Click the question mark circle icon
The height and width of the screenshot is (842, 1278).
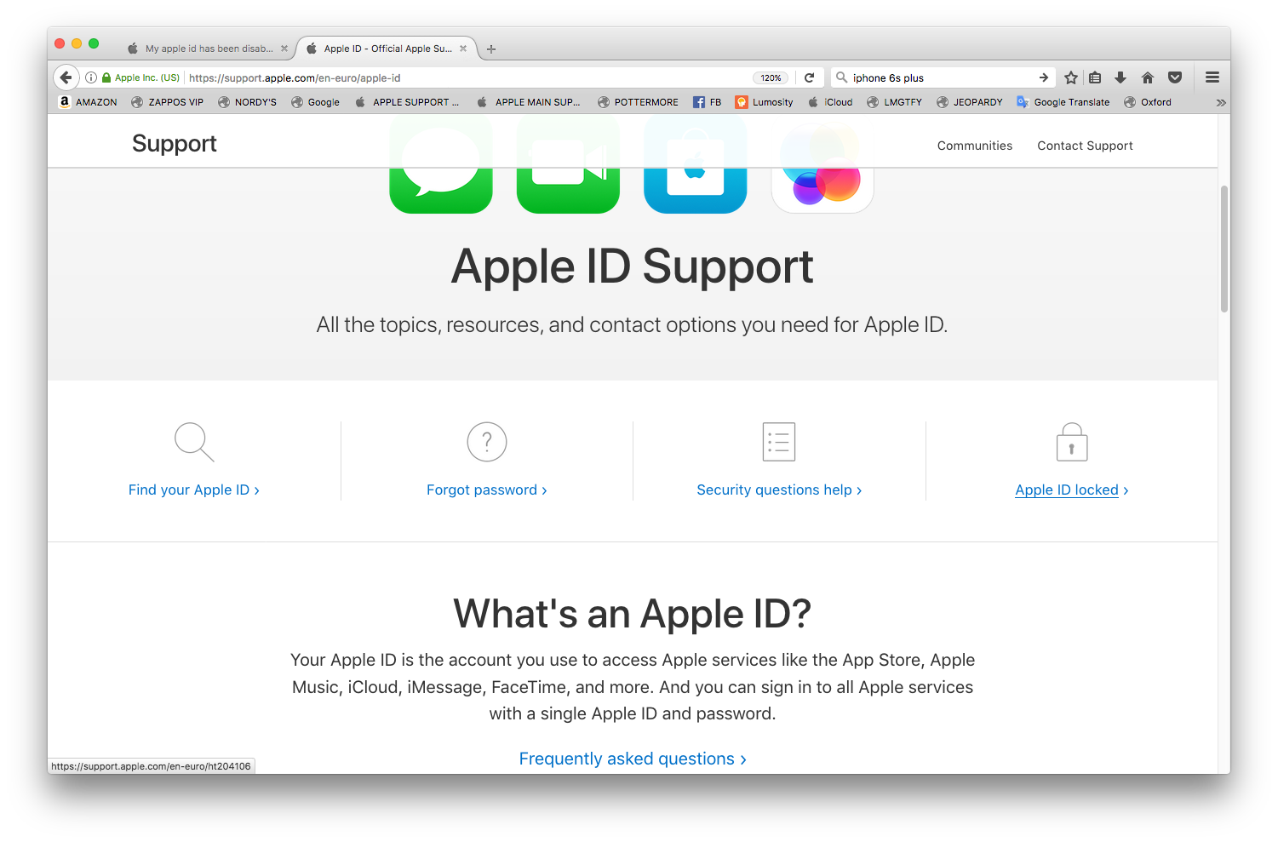click(x=487, y=442)
